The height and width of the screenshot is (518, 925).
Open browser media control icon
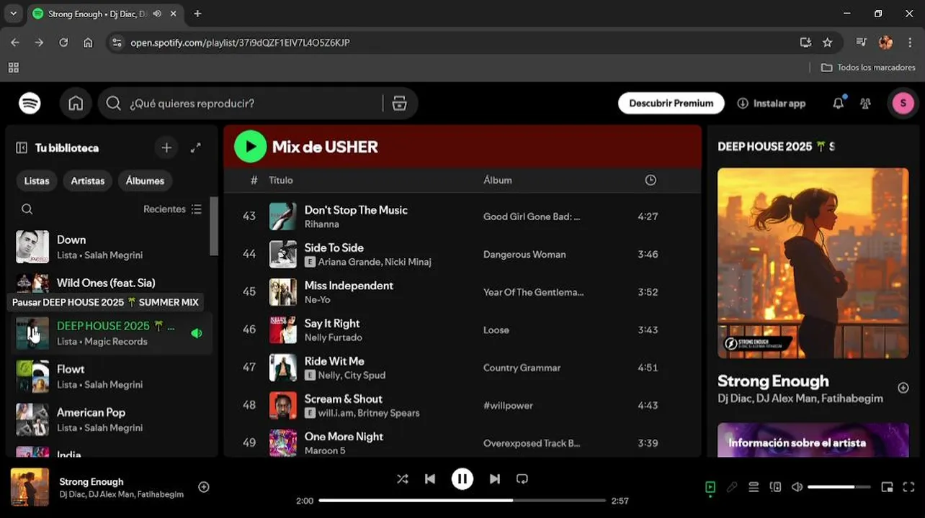click(x=861, y=42)
